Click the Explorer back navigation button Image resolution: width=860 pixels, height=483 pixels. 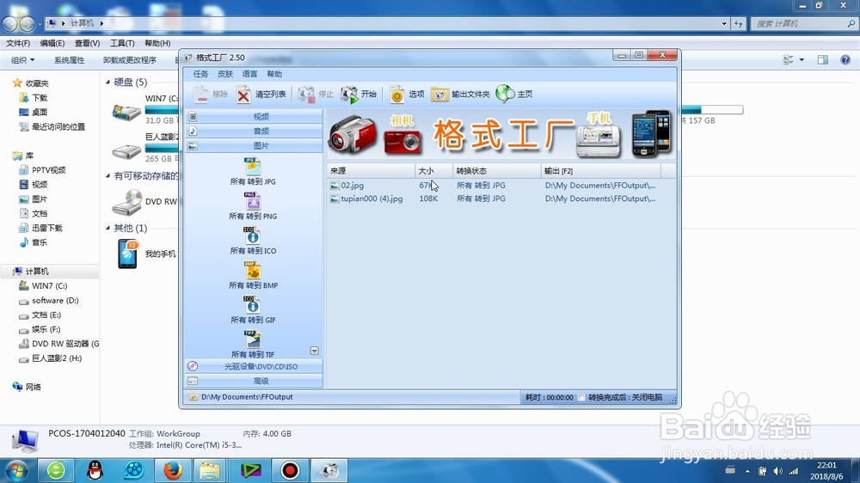[x=9, y=23]
